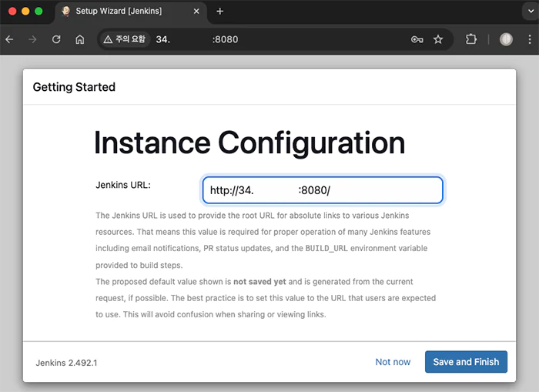Click the Jenkins tab favicon
The image size is (539, 392).
pos(66,12)
